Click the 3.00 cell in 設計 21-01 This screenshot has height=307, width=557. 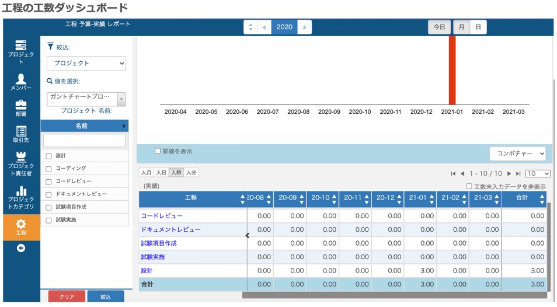click(x=420, y=271)
